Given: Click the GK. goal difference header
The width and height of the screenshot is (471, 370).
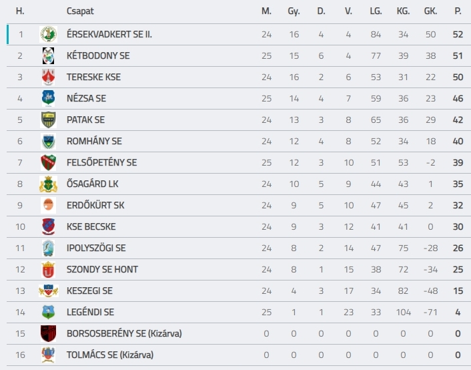Looking at the screenshot, I should (x=430, y=11).
